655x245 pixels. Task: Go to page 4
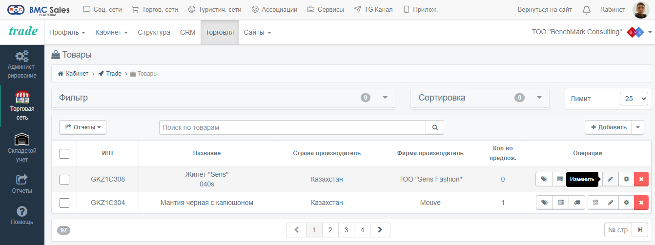pyautogui.click(x=362, y=230)
